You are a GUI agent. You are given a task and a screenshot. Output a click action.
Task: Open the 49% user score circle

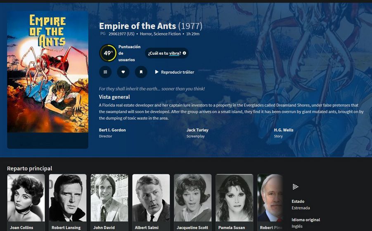[x=108, y=53]
